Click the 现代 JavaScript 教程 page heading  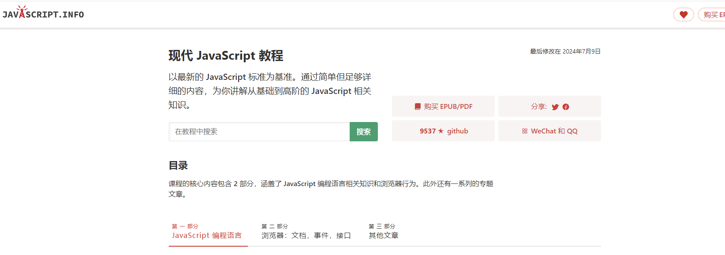[x=226, y=56]
